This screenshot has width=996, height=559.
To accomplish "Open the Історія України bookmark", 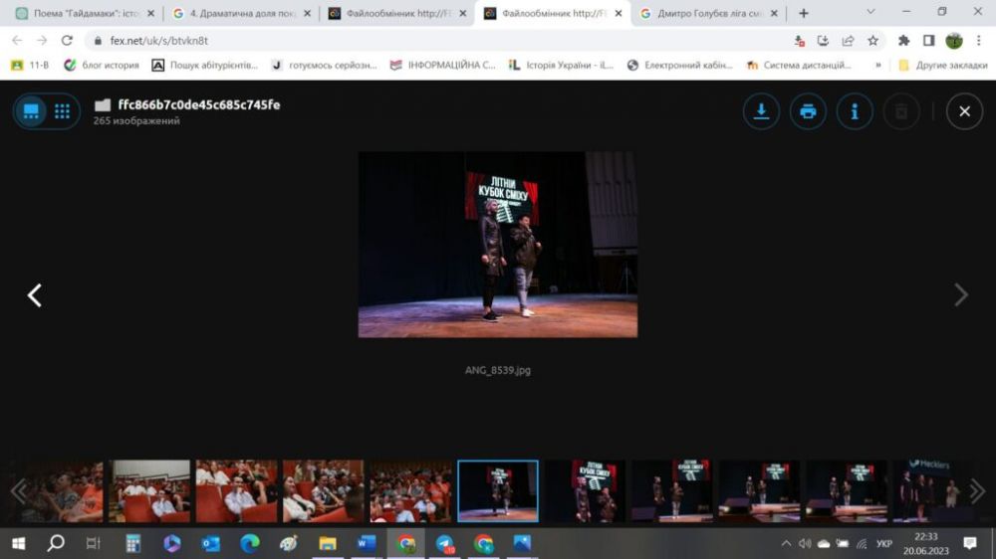I will coord(560,66).
